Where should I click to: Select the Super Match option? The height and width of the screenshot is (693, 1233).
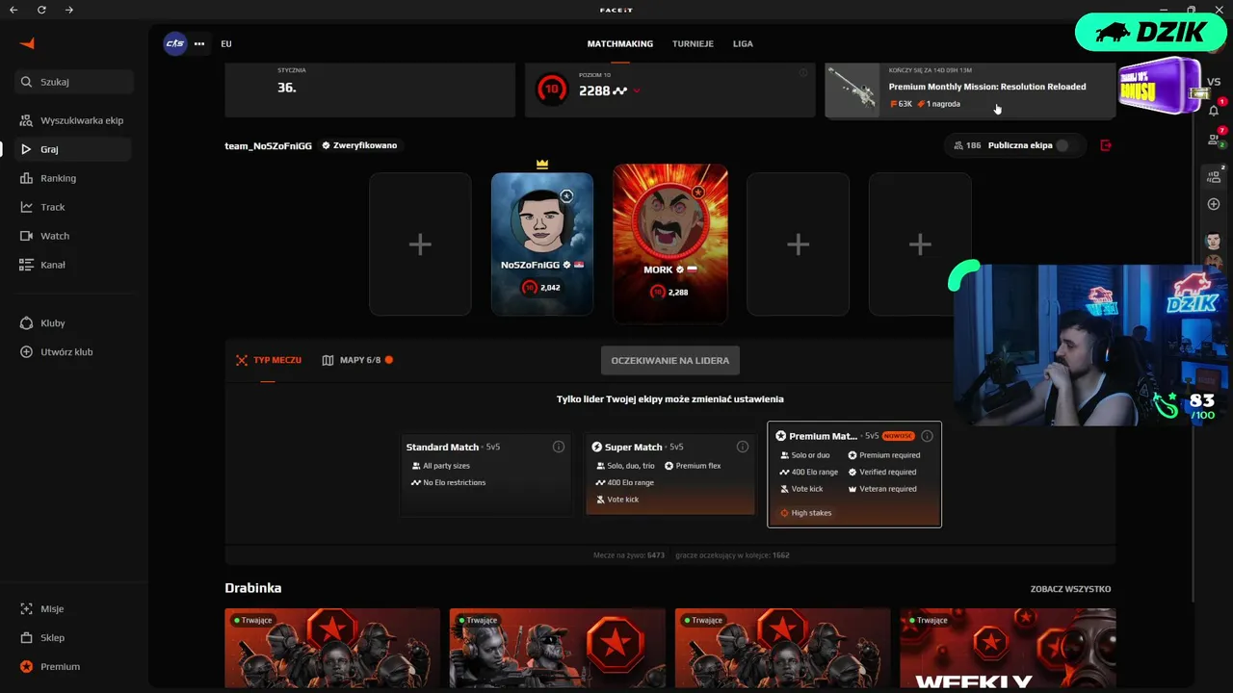670,475
